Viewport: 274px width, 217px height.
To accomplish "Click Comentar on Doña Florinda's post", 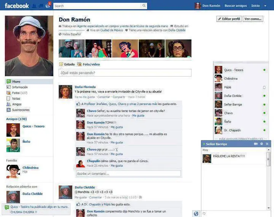I will [x=104, y=97].
